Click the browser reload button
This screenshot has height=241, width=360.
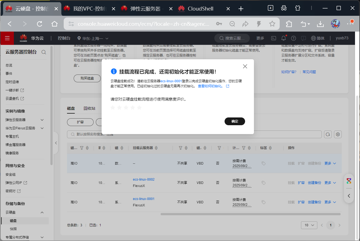click(x=40, y=24)
